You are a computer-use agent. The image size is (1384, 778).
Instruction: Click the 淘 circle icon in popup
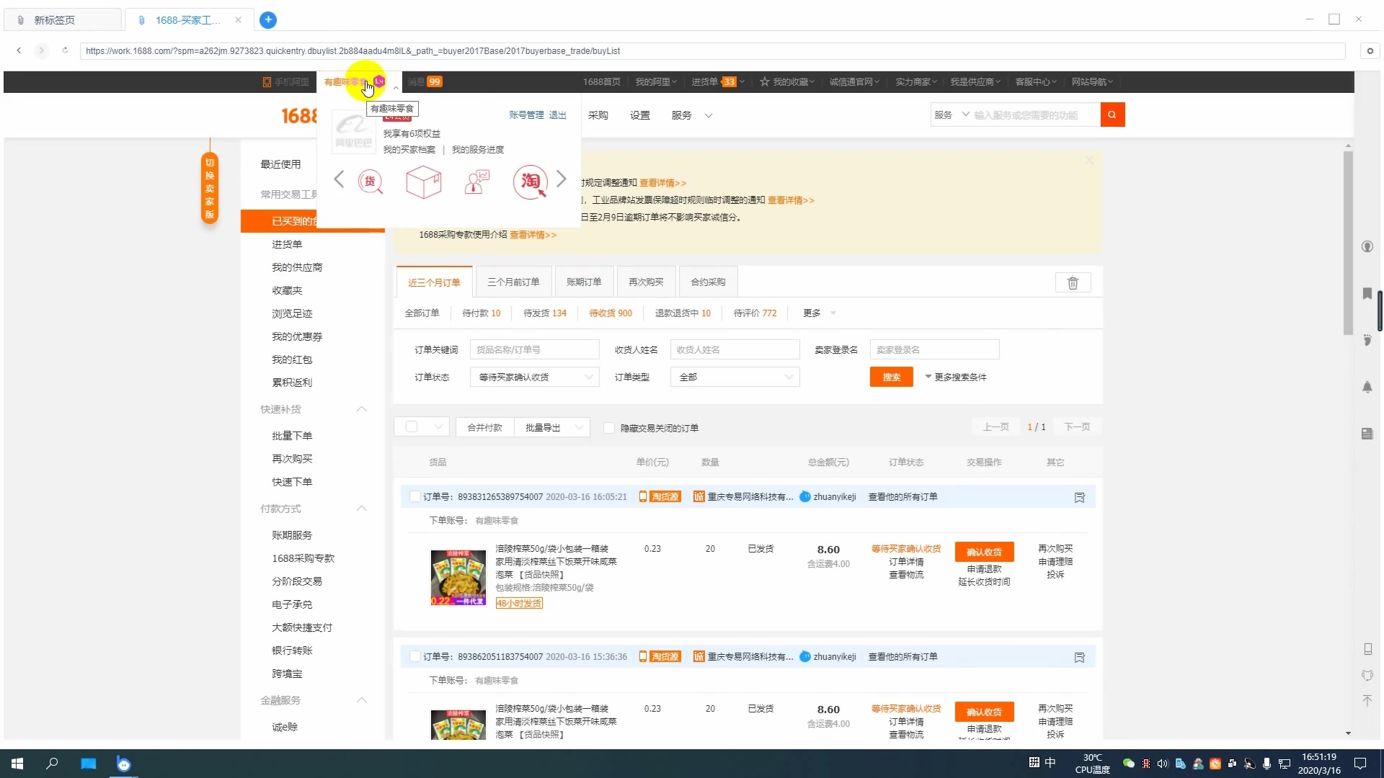(x=531, y=182)
